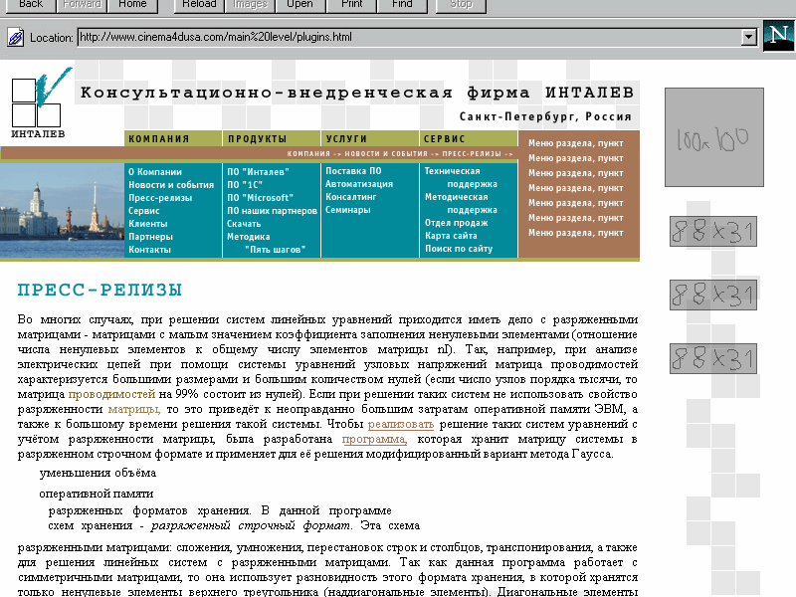Image resolution: width=796 pixels, height=597 pixels.
Task: Open the Скачать link
Action: coord(244,224)
